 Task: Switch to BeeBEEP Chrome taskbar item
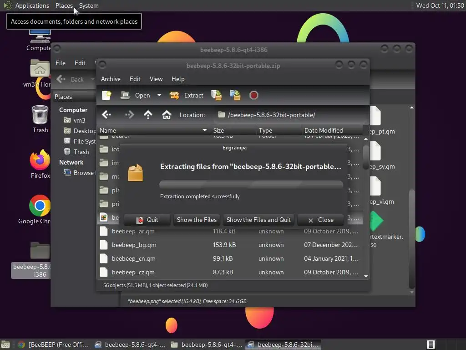tap(54, 345)
